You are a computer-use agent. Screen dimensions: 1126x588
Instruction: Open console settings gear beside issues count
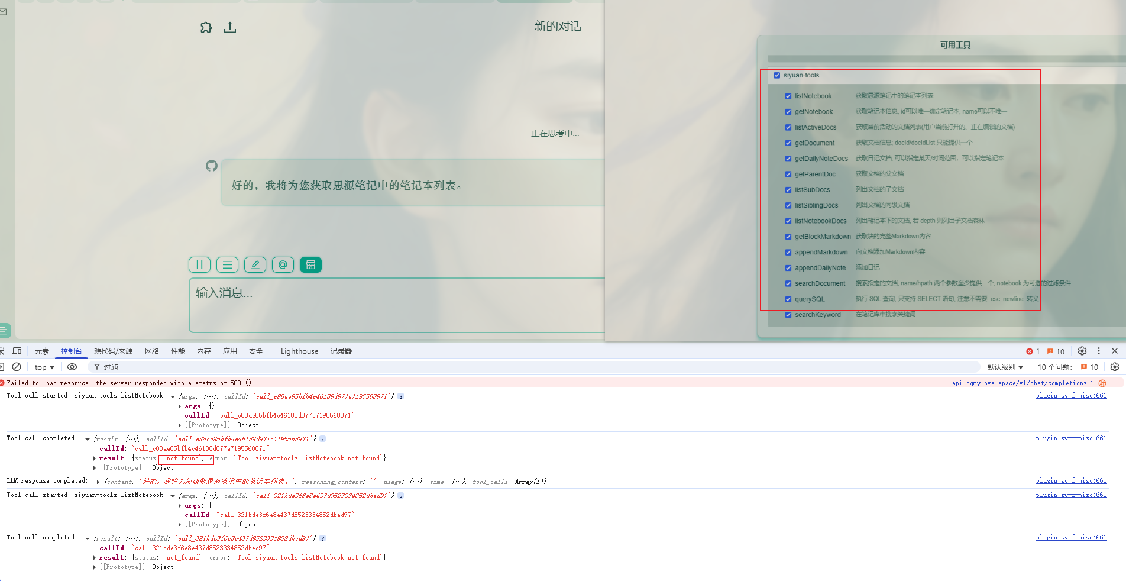tap(1115, 367)
